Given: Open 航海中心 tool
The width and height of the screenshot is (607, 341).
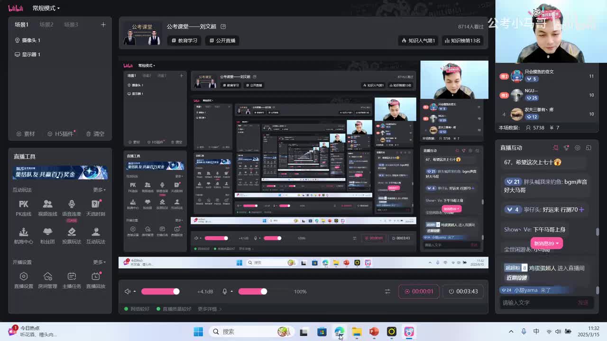Looking at the screenshot, I should coord(24,236).
